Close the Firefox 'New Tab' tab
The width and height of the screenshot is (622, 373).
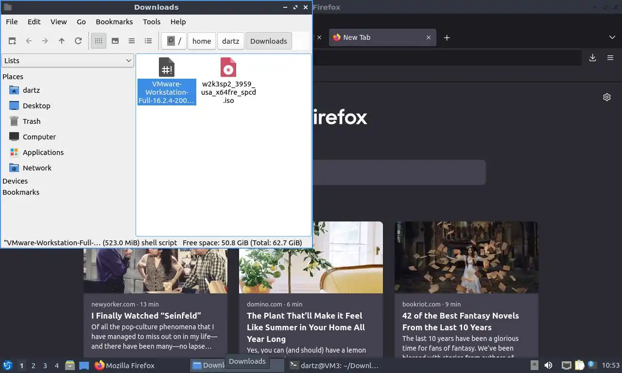tap(429, 37)
